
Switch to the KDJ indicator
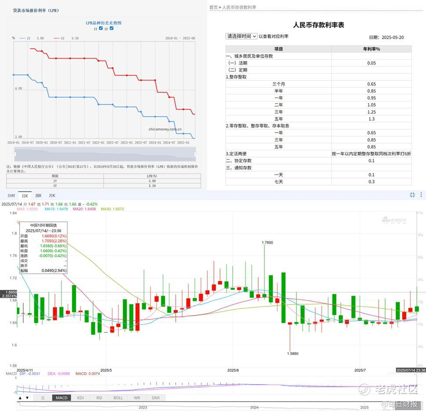[80, 398]
